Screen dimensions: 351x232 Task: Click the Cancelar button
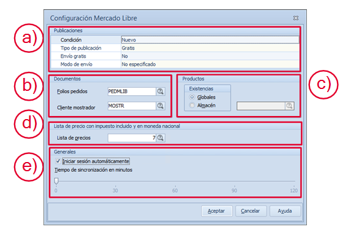pos(251,211)
